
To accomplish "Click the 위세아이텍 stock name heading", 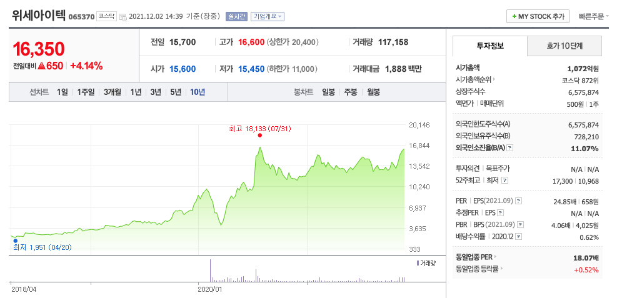I will pyautogui.click(x=39, y=15).
